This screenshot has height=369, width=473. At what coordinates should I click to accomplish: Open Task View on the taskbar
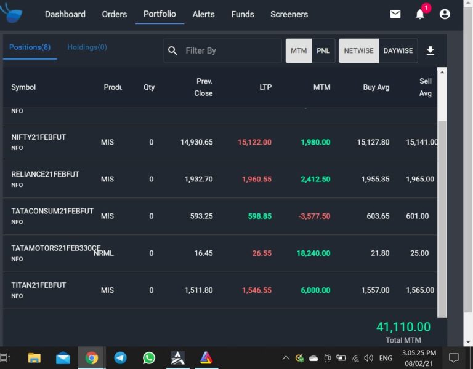click(x=5, y=358)
